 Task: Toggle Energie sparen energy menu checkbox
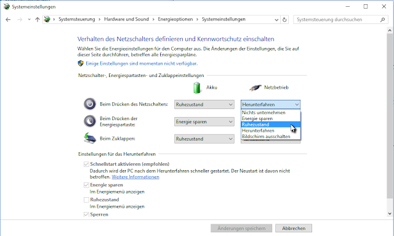point(86,185)
